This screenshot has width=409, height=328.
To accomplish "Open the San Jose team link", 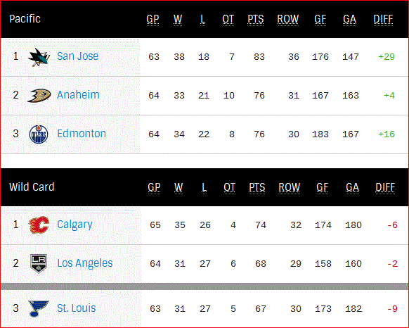I will point(78,56).
